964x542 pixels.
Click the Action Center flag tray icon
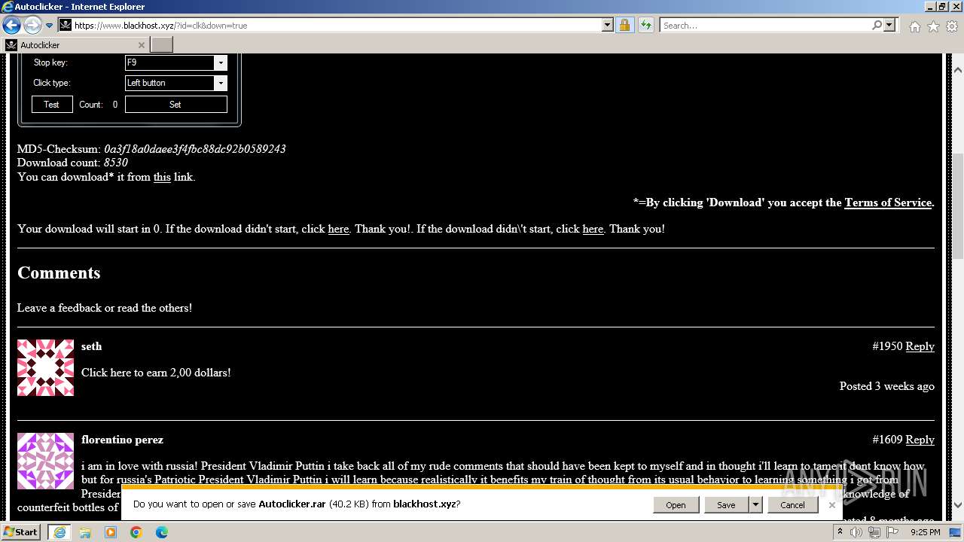coord(891,532)
